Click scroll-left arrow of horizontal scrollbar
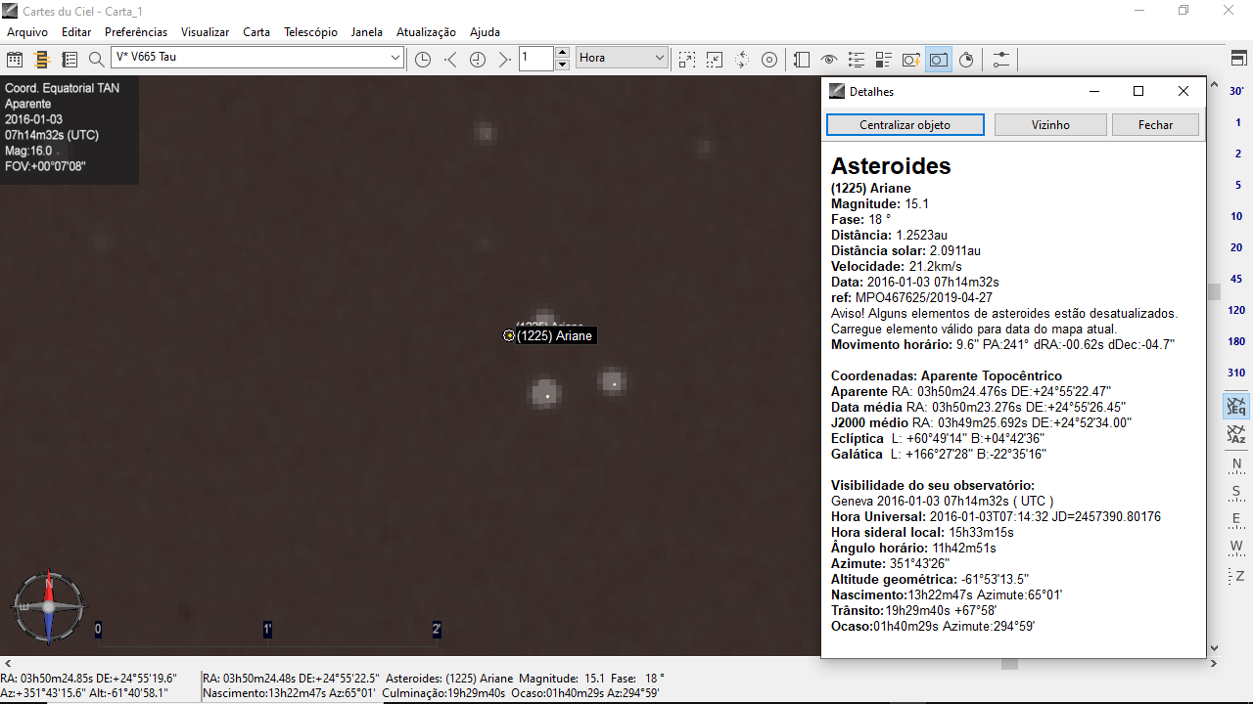This screenshot has width=1253, height=704. (6, 664)
